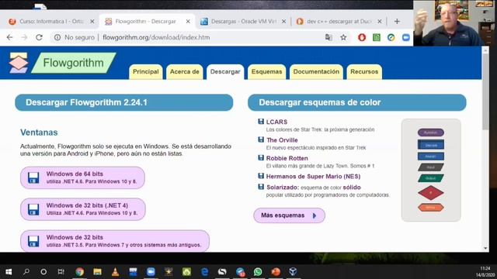
Task: Click the browser forward arrow
Action: tap(24, 37)
